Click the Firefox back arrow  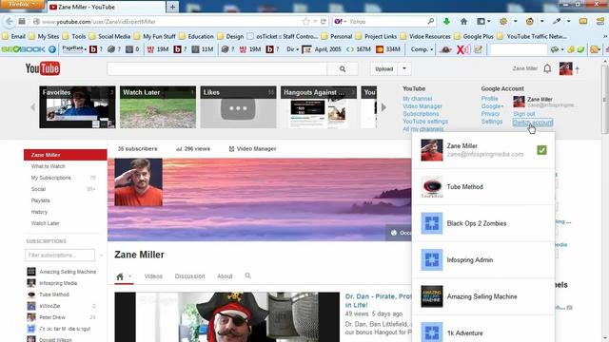click(x=10, y=21)
